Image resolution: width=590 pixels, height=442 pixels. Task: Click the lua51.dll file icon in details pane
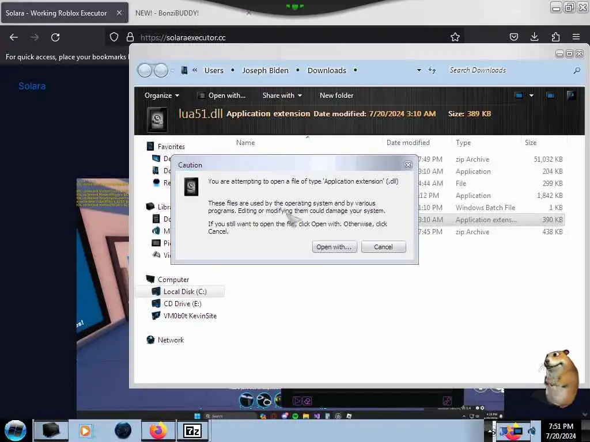click(157, 120)
